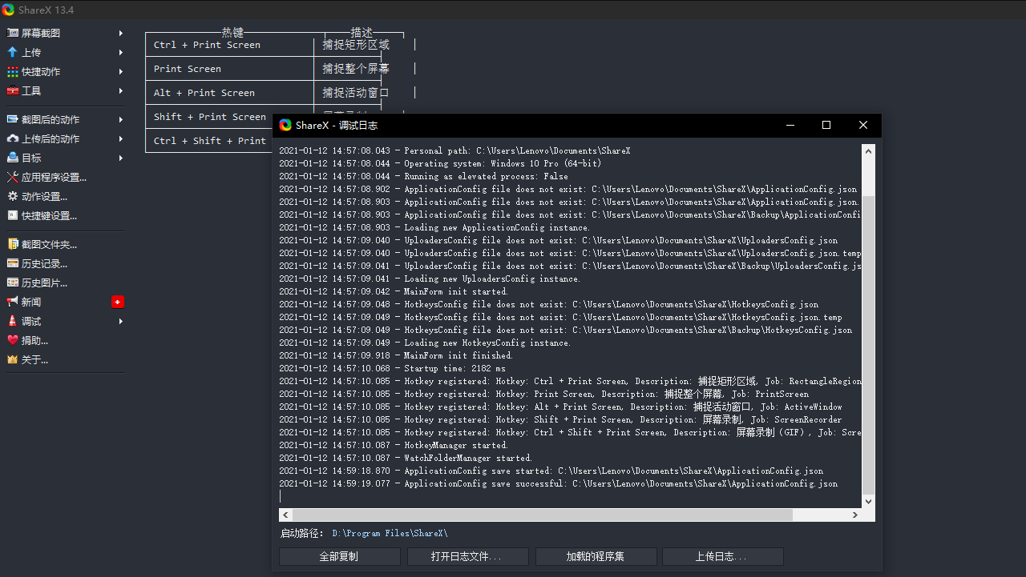This screenshot has height=577, width=1026.
Task: Click the 快捷动作 colored grid icon
Action: pyautogui.click(x=13, y=71)
